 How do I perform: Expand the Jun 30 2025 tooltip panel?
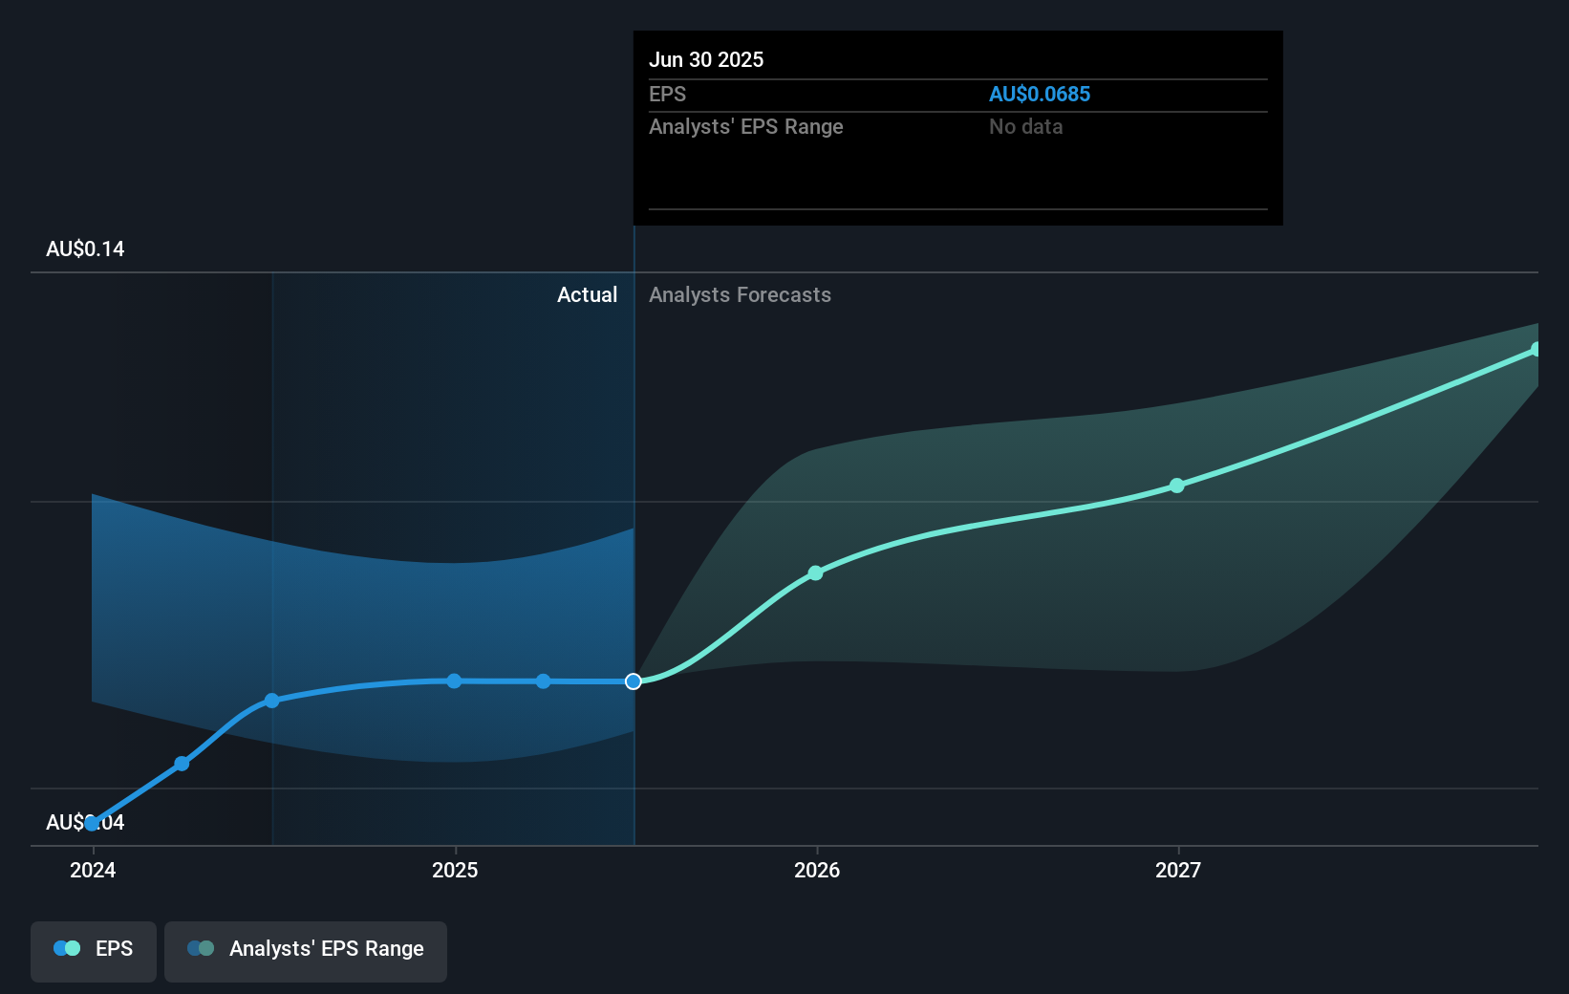(x=956, y=128)
